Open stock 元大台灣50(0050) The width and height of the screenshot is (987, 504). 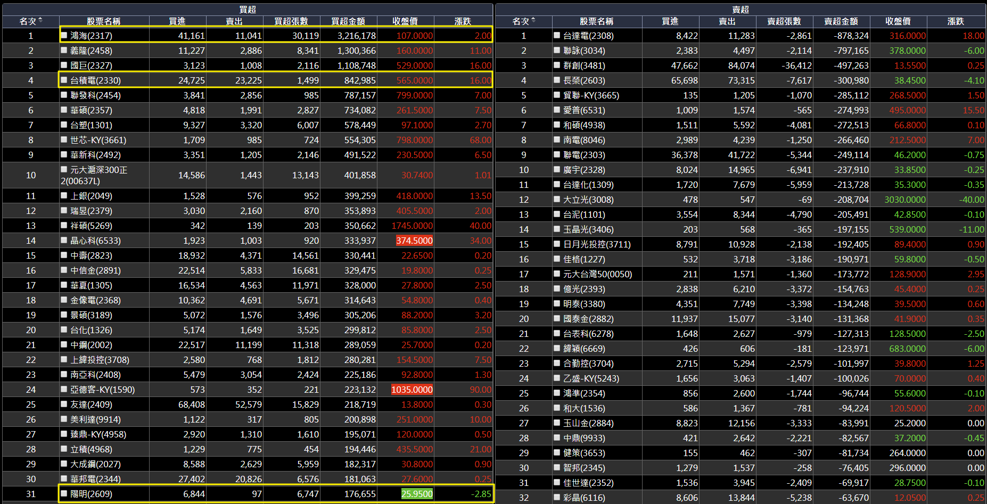598,274
